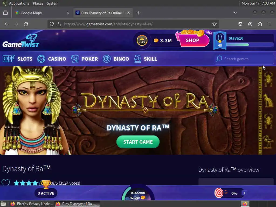
Task: Click Play Dynasty of Ra taskbar entry
Action: 77,204
